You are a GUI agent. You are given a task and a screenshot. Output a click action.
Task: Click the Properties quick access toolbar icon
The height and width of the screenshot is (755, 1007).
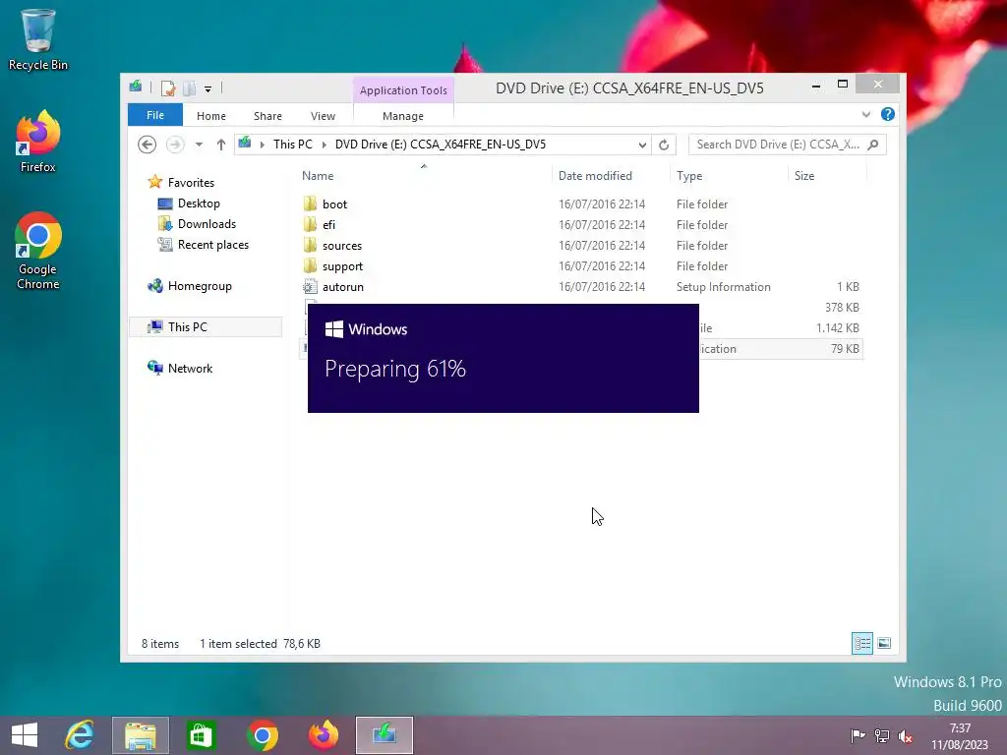pyautogui.click(x=167, y=88)
